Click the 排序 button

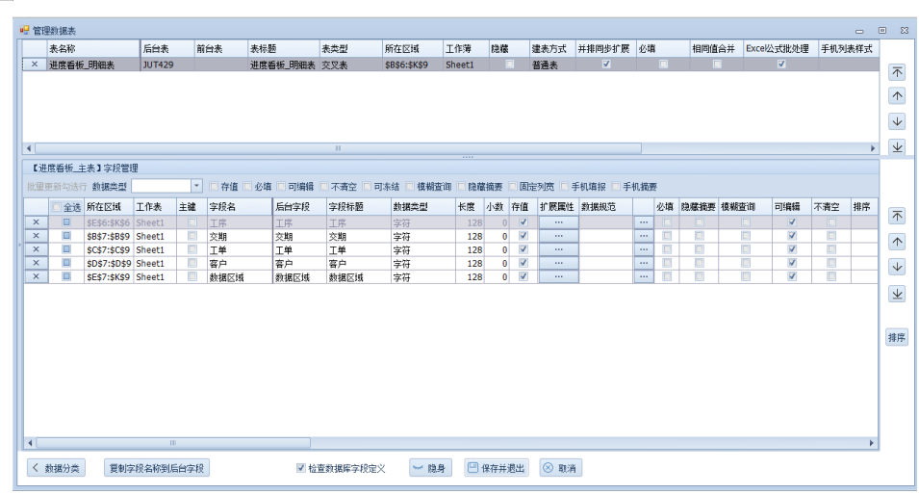[897, 338]
